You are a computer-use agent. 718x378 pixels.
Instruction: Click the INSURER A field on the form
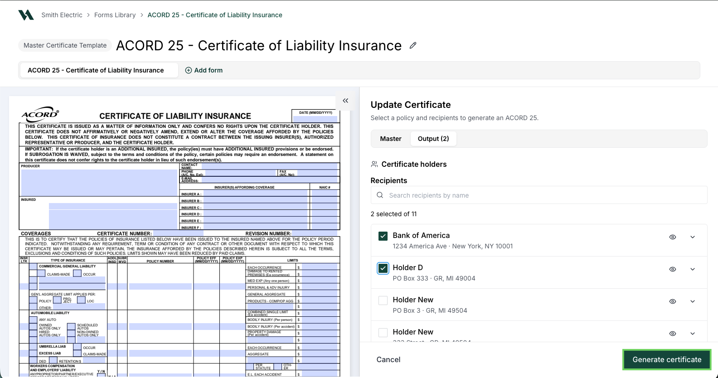pos(256,194)
